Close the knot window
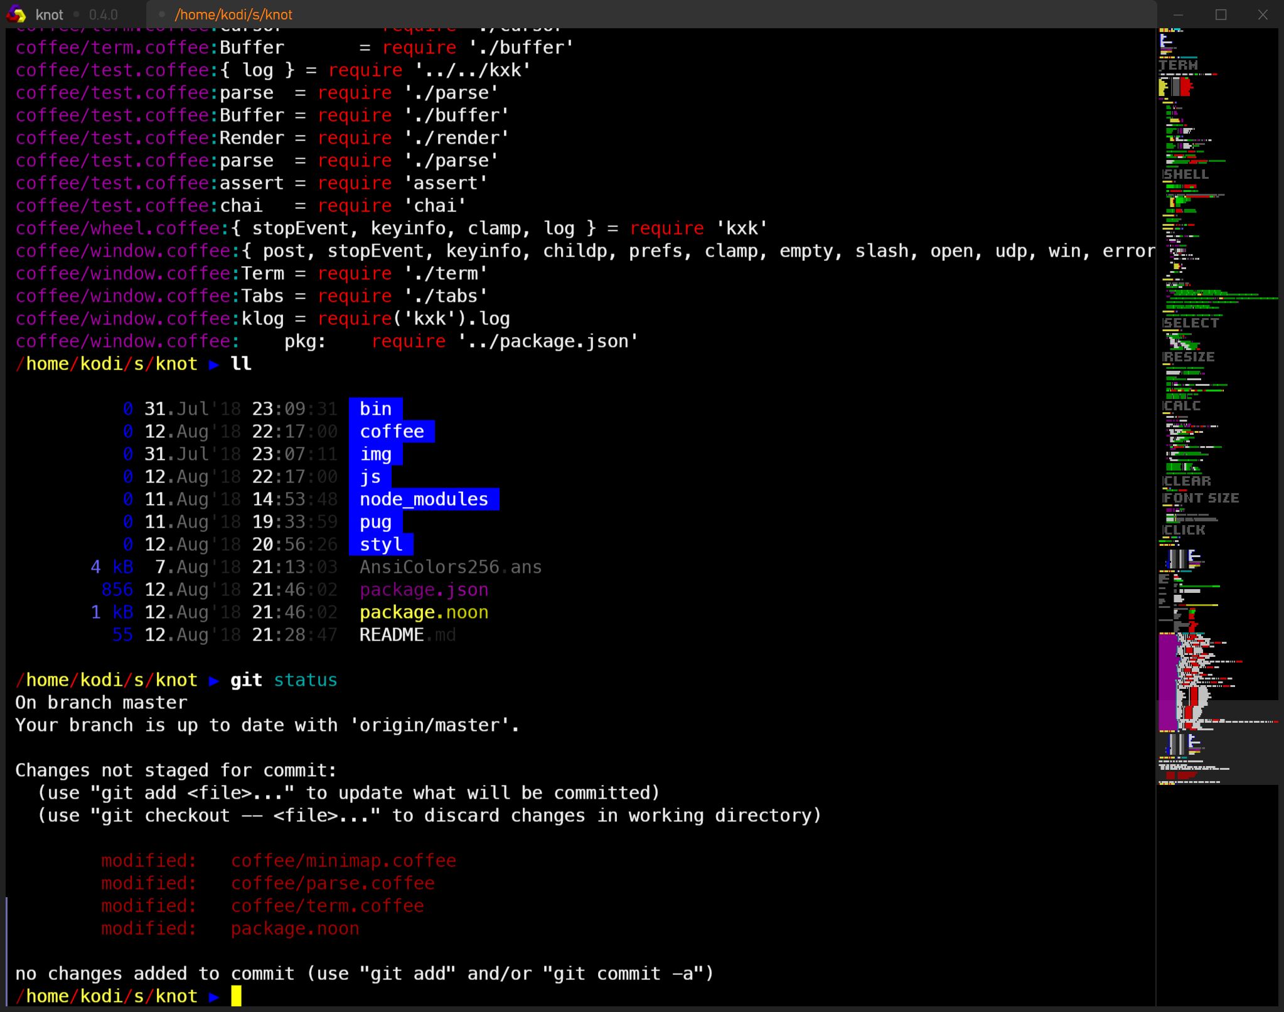The width and height of the screenshot is (1284, 1012). coord(1263,14)
